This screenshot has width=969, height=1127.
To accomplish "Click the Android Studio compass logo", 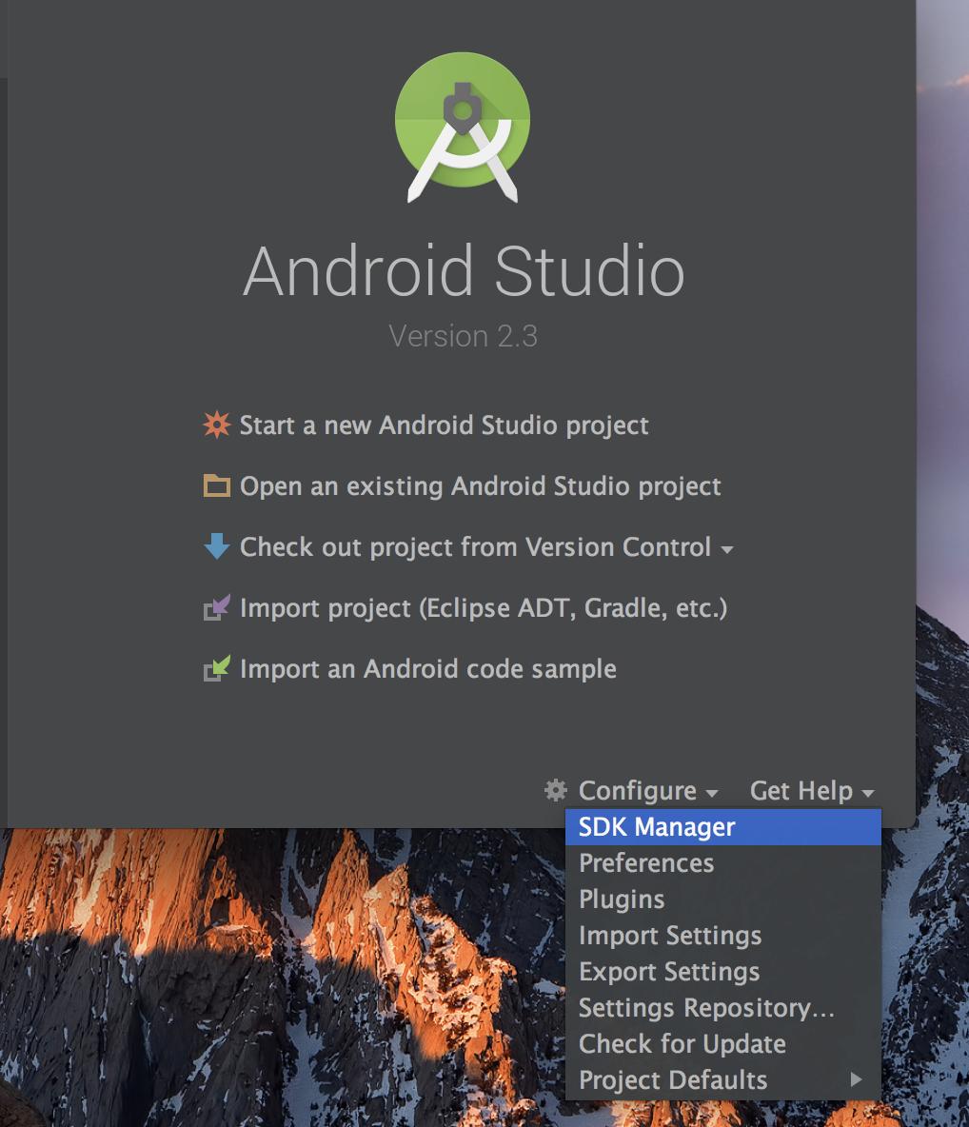I will point(463,128).
